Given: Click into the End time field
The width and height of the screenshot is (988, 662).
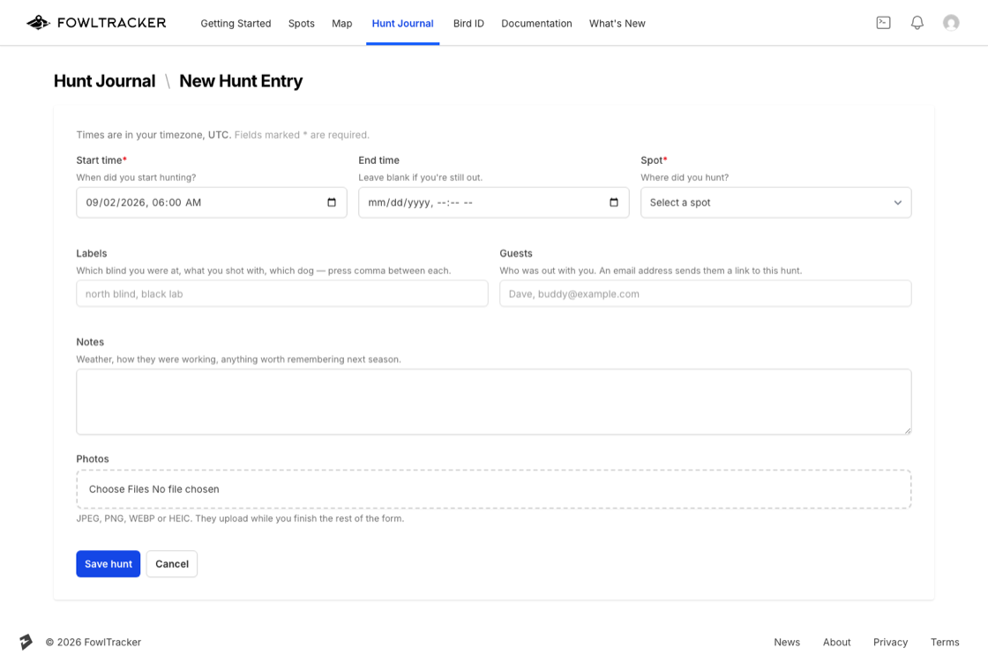Looking at the screenshot, I should click(x=493, y=202).
